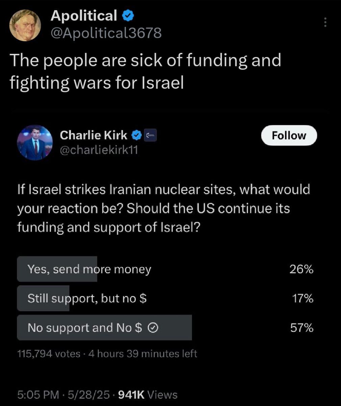Open the 5:05 PM 5/28/25 timestamp
This screenshot has height=406, width=341.
click(x=63, y=394)
